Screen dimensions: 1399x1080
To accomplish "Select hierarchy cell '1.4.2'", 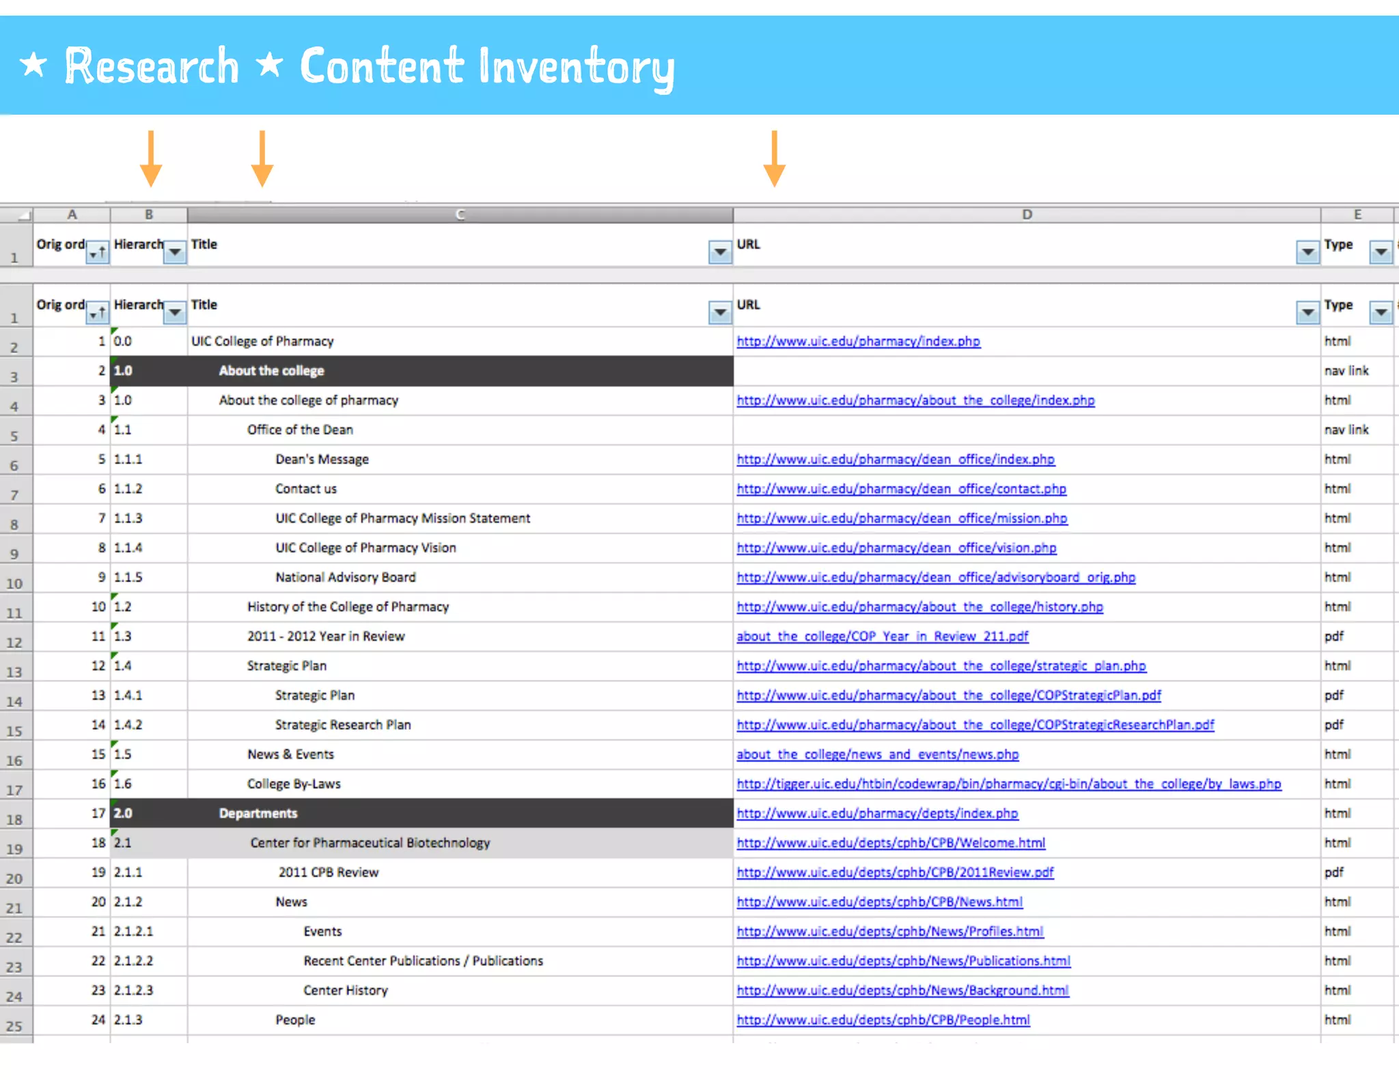I will pyautogui.click(x=149, y=725).
